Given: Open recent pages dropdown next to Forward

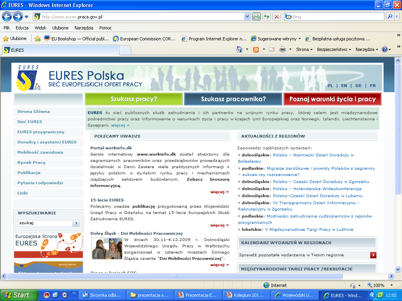Looking at the screenshot, I should point(26,17).
